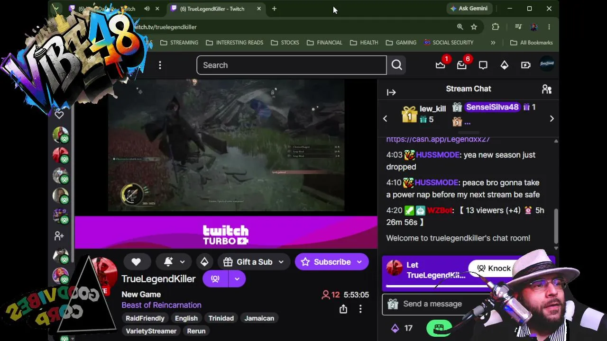Click the Bits balance showing 17
This screenshot has width=607, height=341.
[402, 328]
